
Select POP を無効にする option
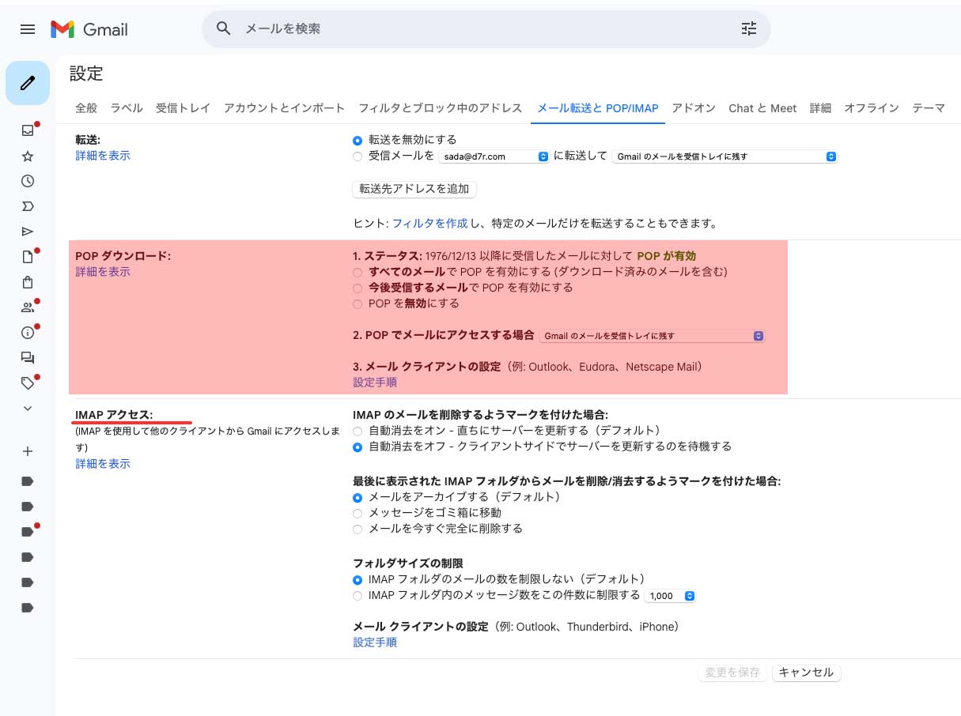(358, 304)
